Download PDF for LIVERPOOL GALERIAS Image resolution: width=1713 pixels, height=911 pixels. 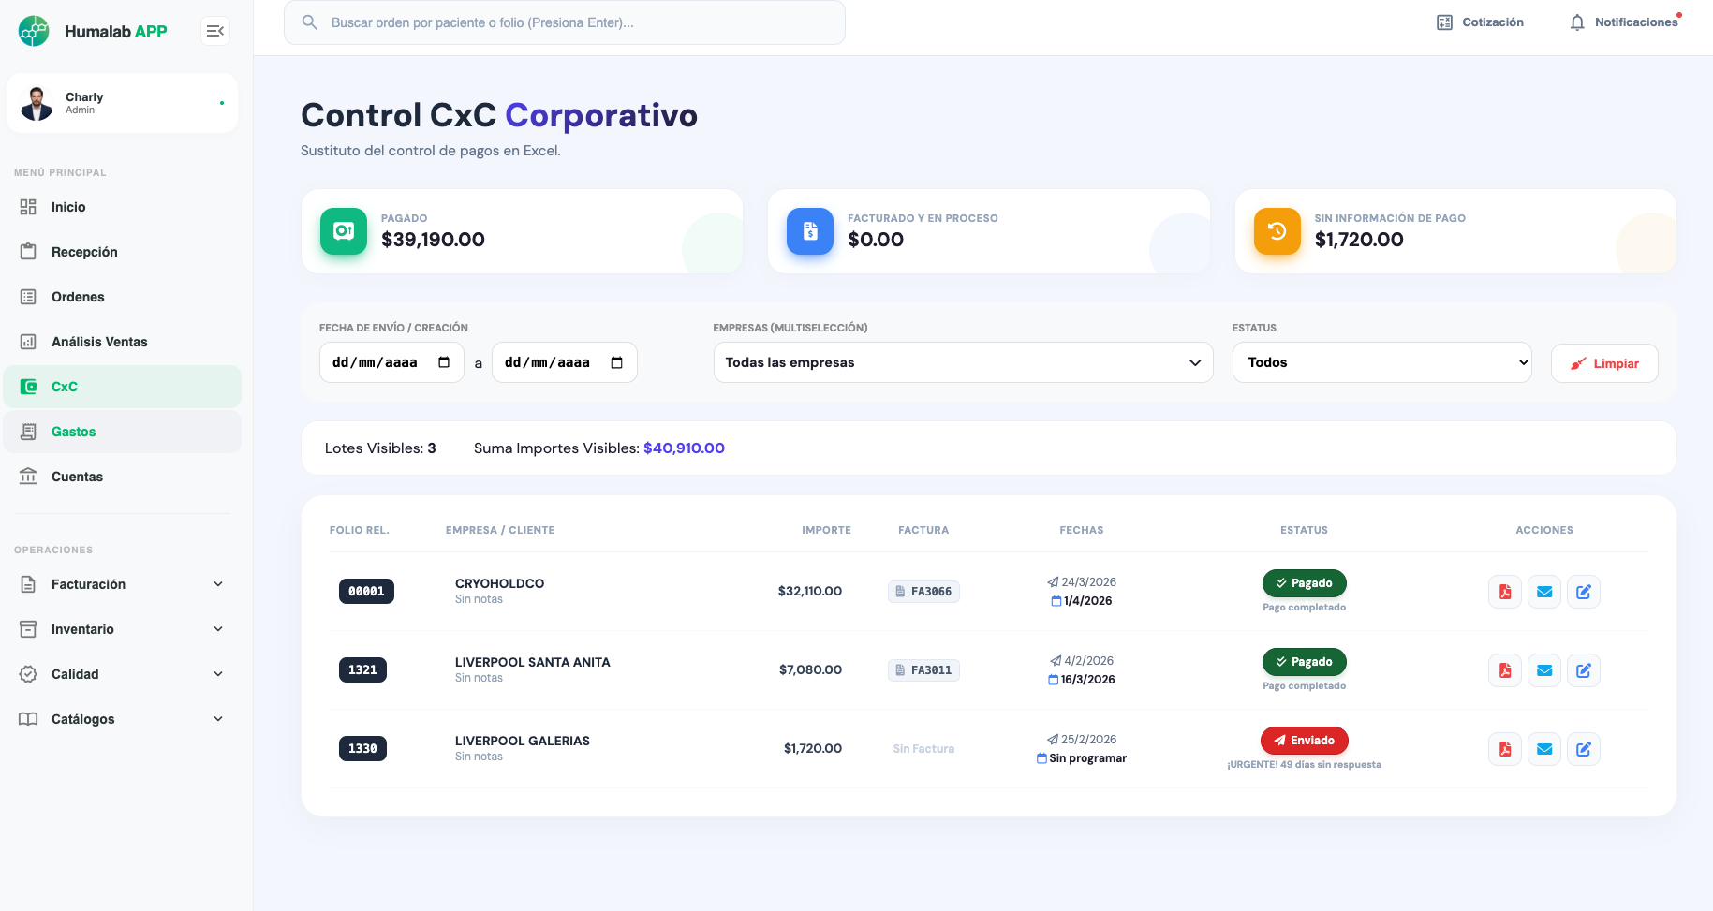pos(1505,749)
